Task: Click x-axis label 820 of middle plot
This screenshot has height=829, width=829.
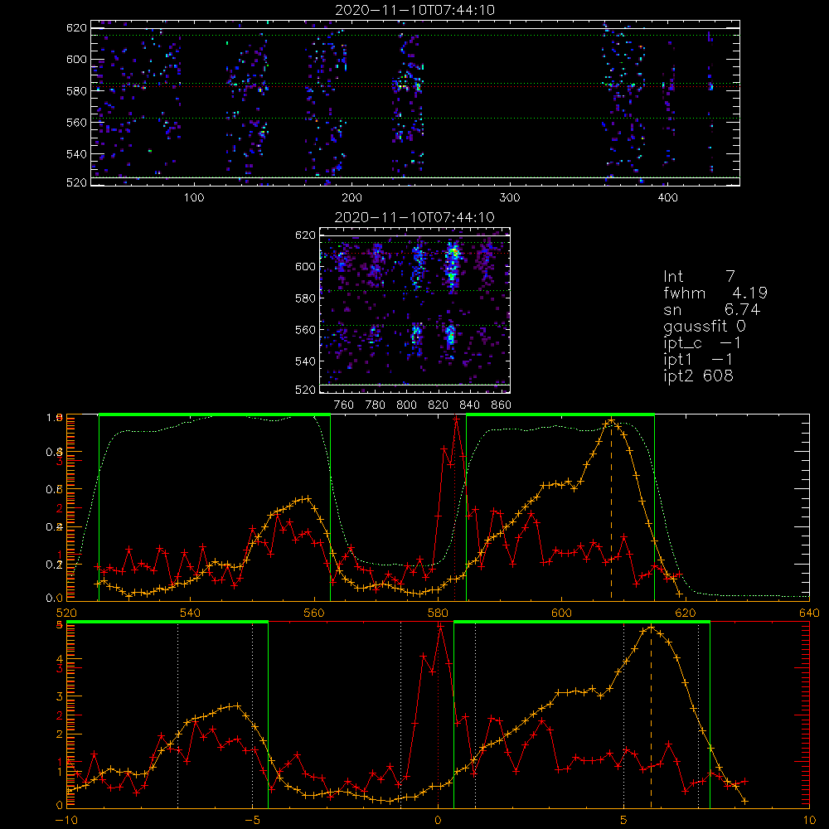Action: pos(439,405)
